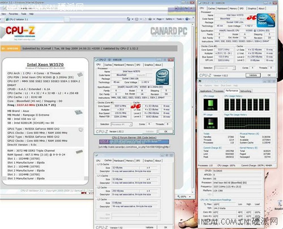283x229 pixels.
Task: Click 'Submitted by JCornell' text in the grey bar
Action: click(x=37, y=49)
